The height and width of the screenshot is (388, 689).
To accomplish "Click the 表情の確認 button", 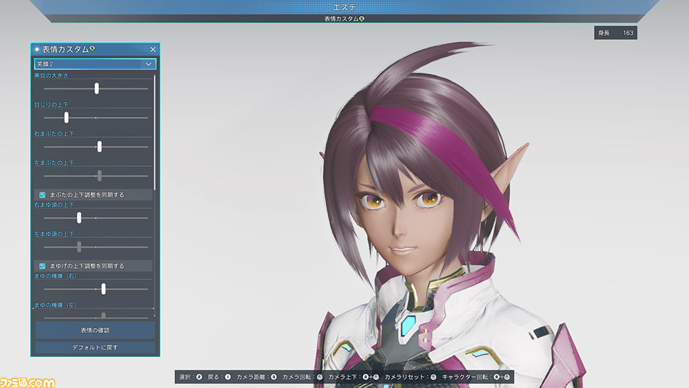I will (x=95, y=330).
